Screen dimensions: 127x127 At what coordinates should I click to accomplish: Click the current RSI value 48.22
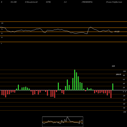[117, 31]
